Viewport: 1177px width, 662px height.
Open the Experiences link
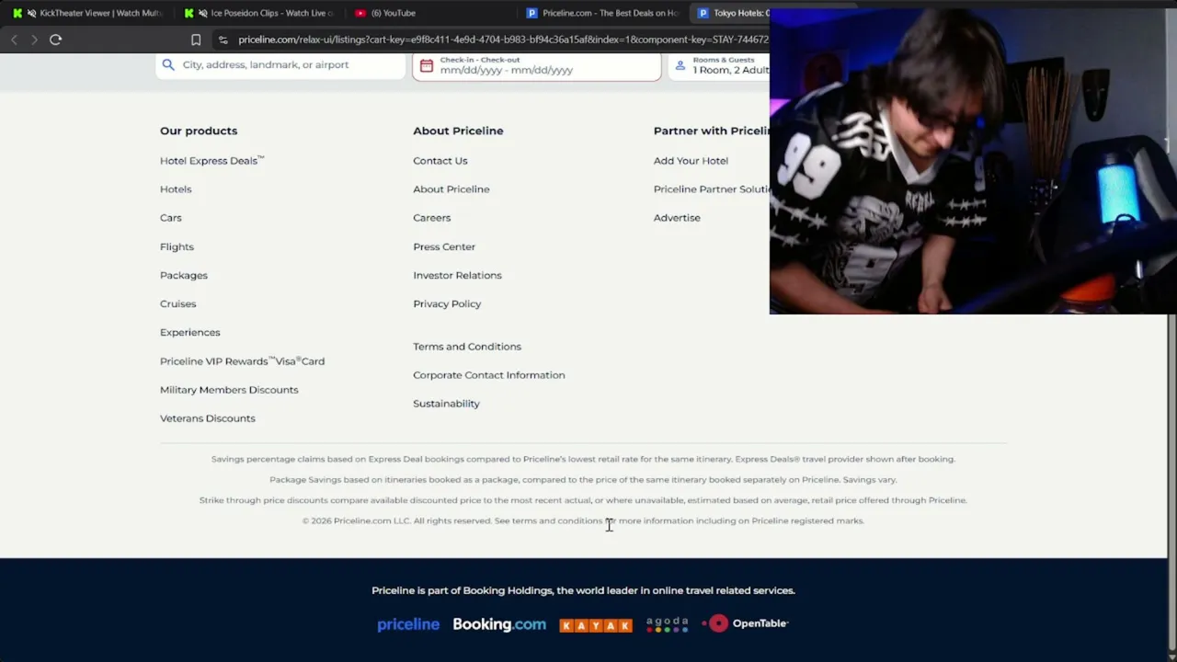190,332
